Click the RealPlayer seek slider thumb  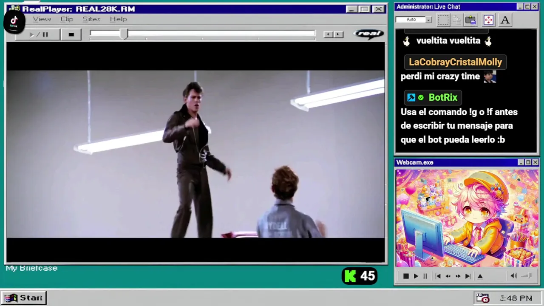pyautogui.click(x=124, y=34)
